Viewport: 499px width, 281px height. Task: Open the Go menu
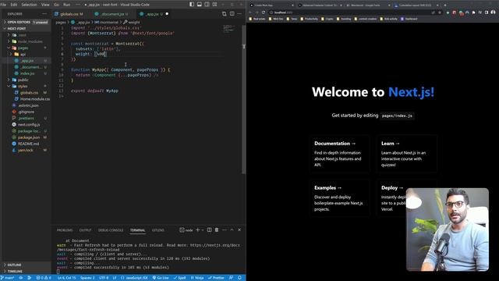56,5
